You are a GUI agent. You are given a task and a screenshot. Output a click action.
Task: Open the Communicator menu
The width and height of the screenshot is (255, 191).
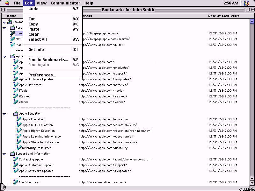(65, 3)
